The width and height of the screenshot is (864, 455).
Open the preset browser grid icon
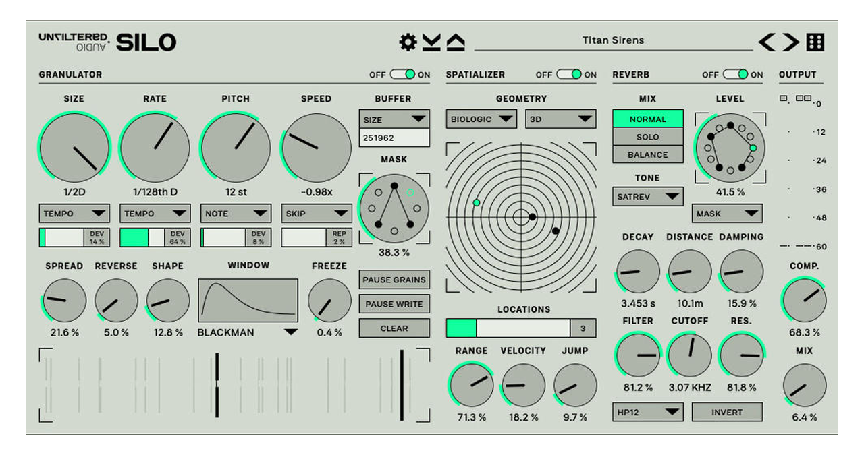815,42
